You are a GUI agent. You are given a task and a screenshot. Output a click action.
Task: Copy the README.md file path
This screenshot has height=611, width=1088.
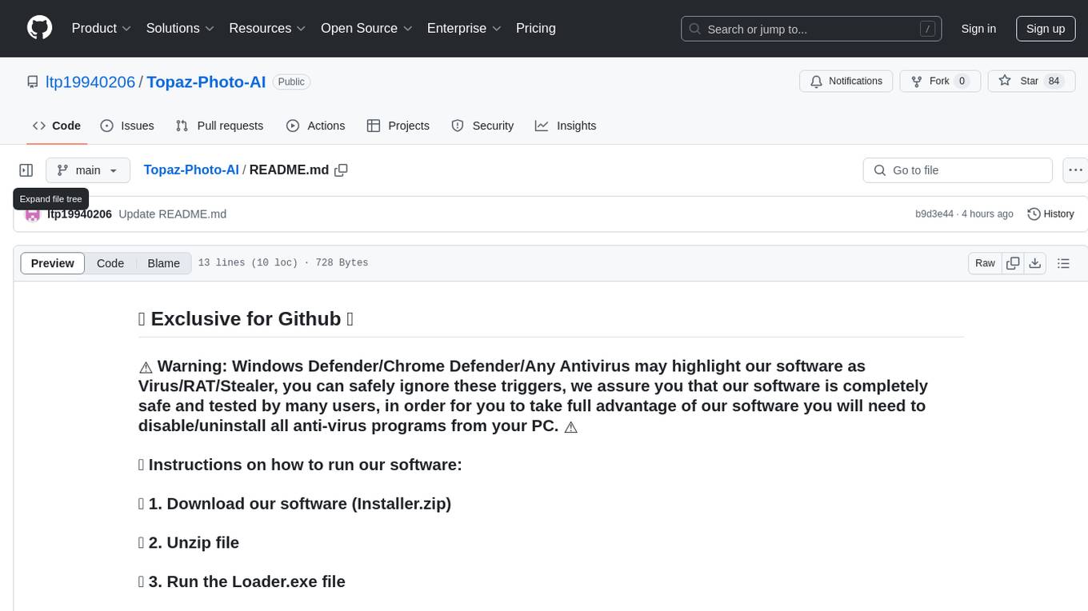point(342,170)
